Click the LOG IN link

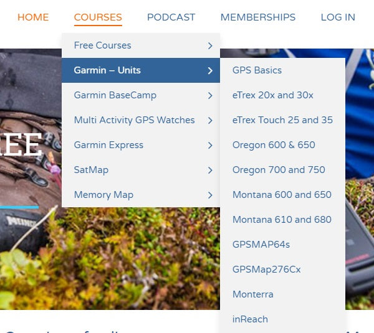point(338,17)
